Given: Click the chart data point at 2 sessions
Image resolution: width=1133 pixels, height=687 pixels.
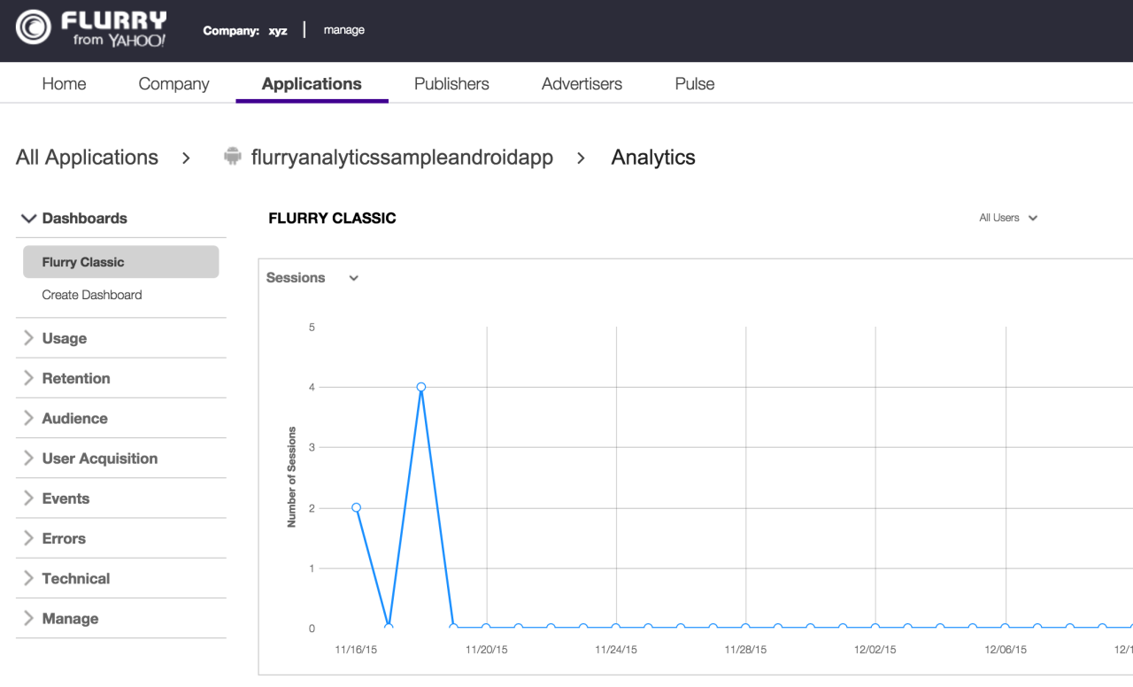Looking at the screenshot, I should [x=356, y=507].
